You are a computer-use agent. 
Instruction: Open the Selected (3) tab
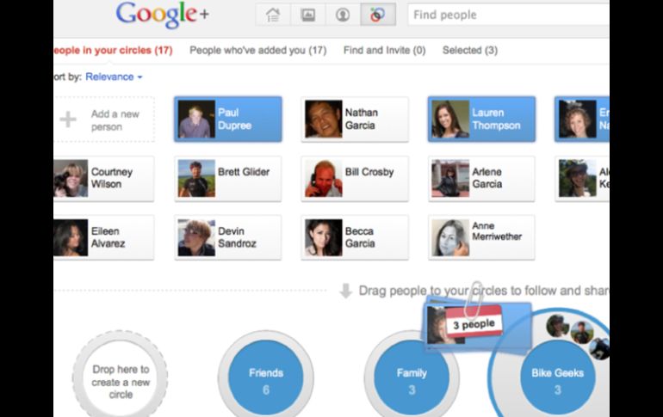(x=469, y=50)
